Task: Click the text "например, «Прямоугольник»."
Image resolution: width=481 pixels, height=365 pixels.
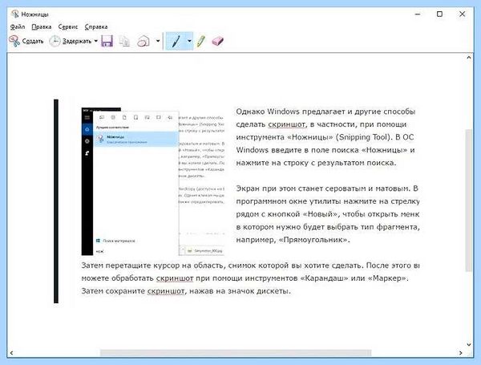Action: 293,239
